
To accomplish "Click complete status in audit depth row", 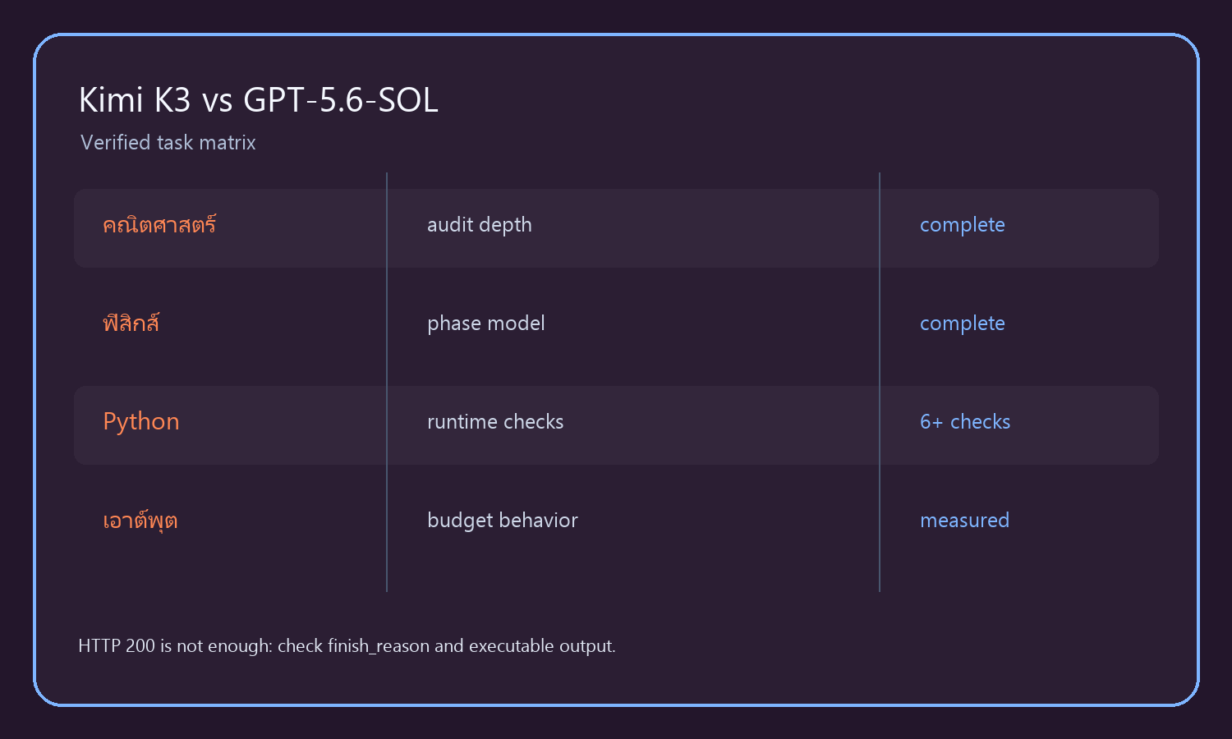I will 963,225.
